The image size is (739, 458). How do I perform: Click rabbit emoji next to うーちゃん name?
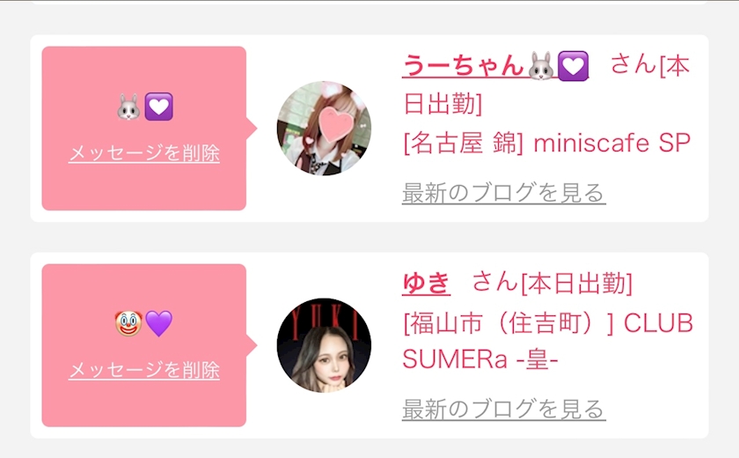coord(541,66)
